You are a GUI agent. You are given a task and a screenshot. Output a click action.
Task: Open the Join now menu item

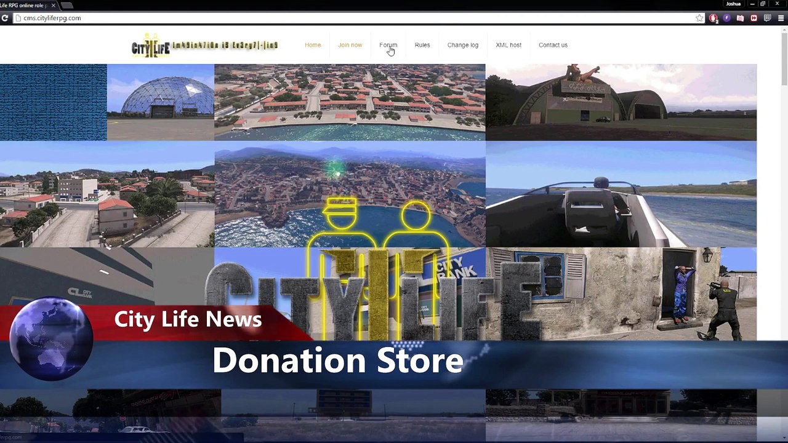[x=350, y=45]
